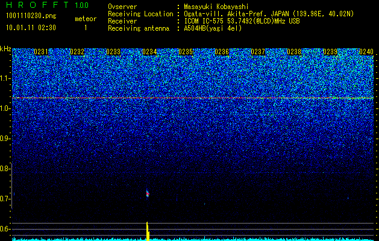Click the 0234 time marker
Image resolution: width=379 pixels, height=241 pixels.
tap(149, 52)
